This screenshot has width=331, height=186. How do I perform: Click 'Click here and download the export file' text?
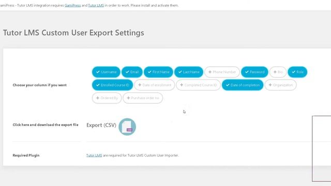46,125
